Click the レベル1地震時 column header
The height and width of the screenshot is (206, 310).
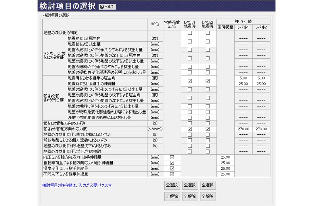(x=190, y=24)
